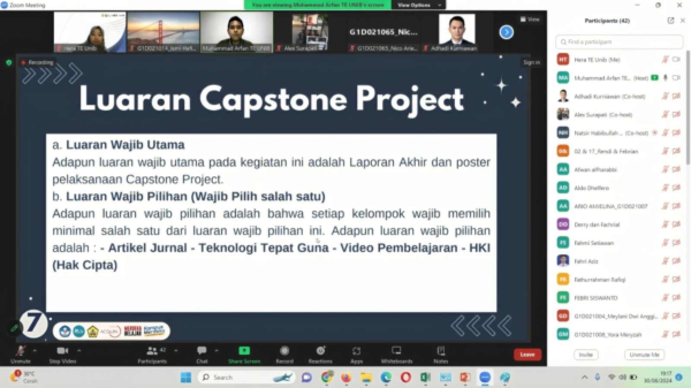The image size is (691, 388).
Task: Click the red Leave button
Action: tap(527, 354)
